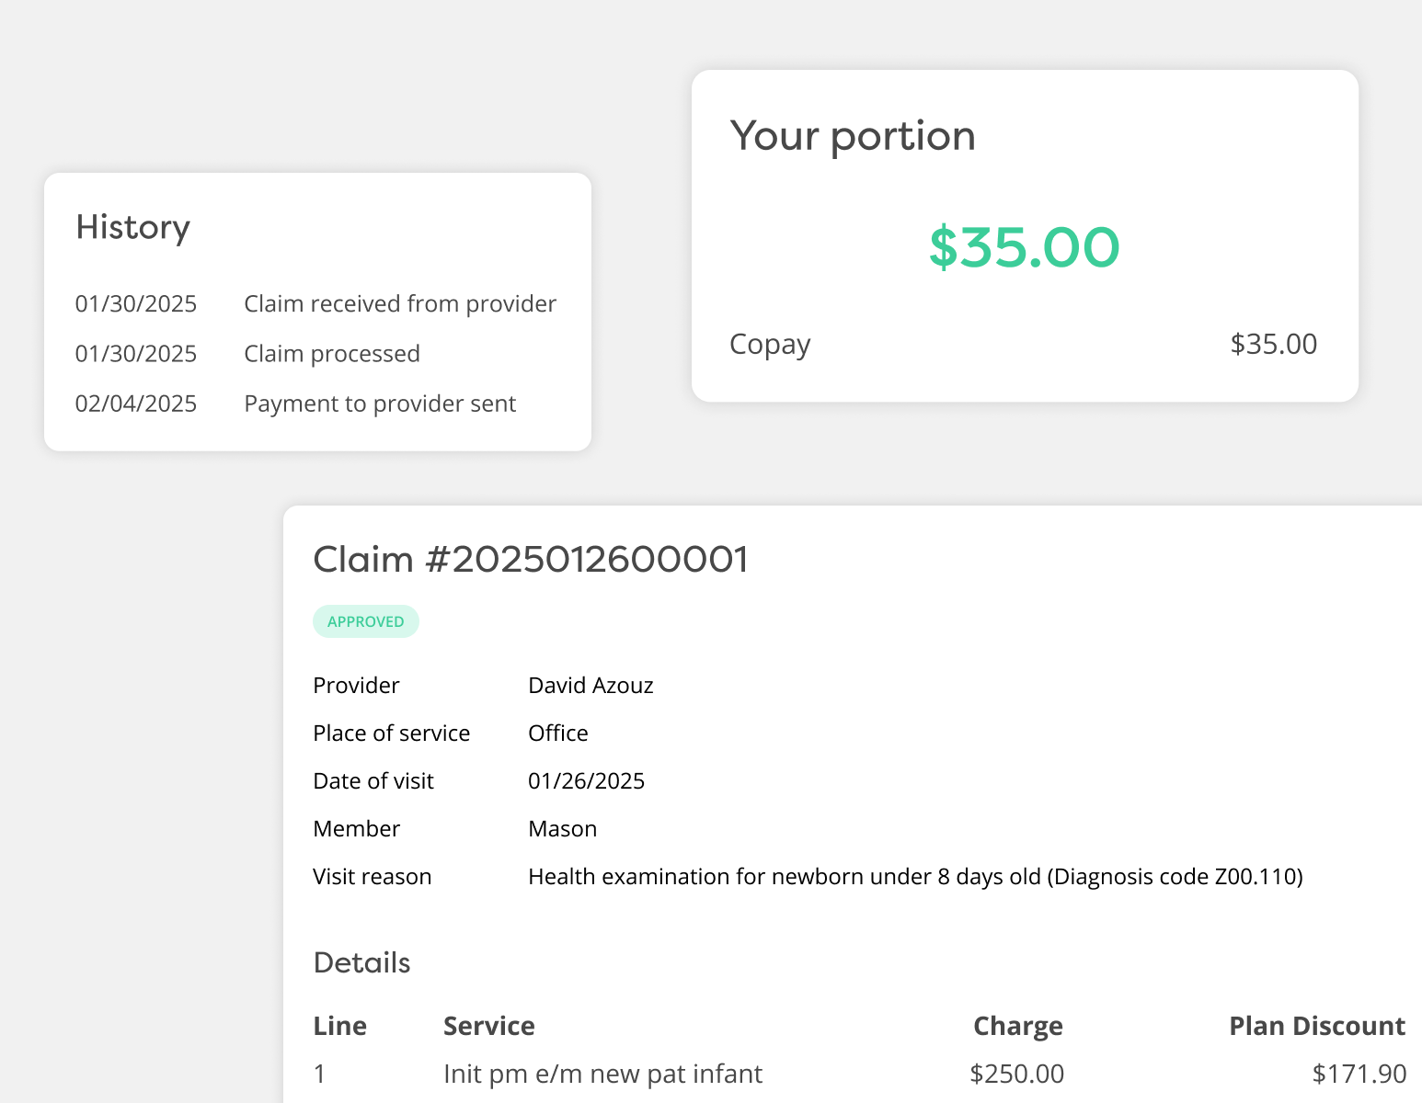Click the 'Claim processed' history entry

click(x=331, y=354)
